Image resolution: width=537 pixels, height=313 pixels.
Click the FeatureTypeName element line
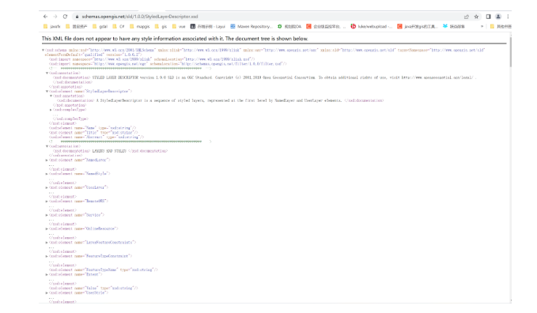point(104,270)
